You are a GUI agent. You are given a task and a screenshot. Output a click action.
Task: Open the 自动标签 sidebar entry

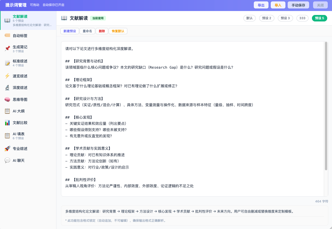[x=28, y=36]
